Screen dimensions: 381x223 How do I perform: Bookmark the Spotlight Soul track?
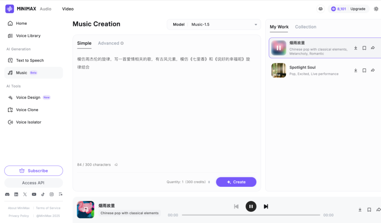pyautogui.click(x=364, y=70)
